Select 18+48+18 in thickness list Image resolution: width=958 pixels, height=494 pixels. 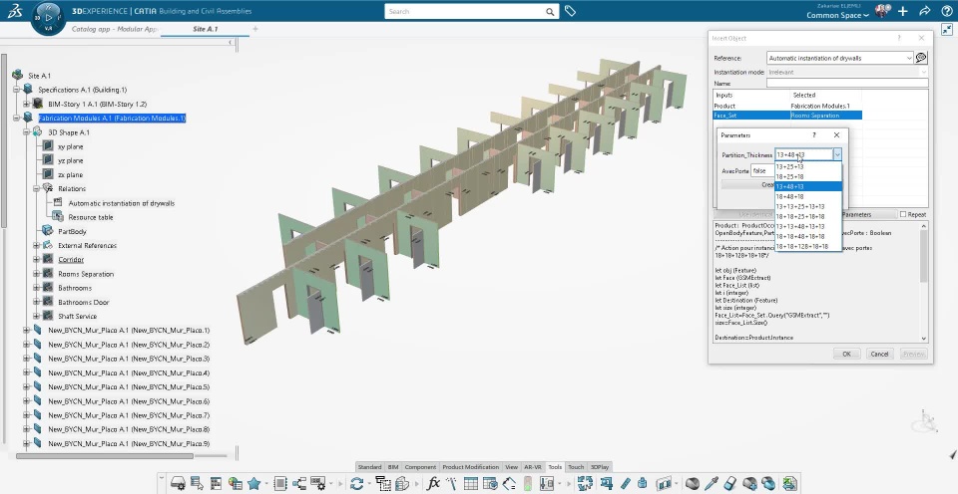(789, 196)
